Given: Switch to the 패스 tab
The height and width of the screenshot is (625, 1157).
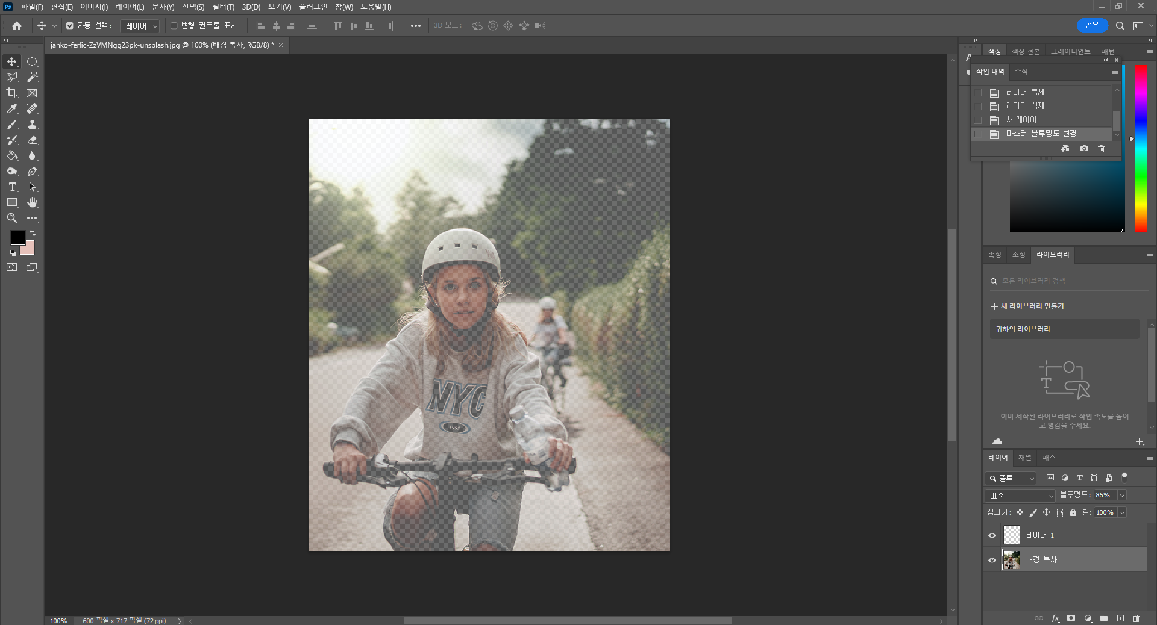Looking at the screenshot, I should [1049, 458].
